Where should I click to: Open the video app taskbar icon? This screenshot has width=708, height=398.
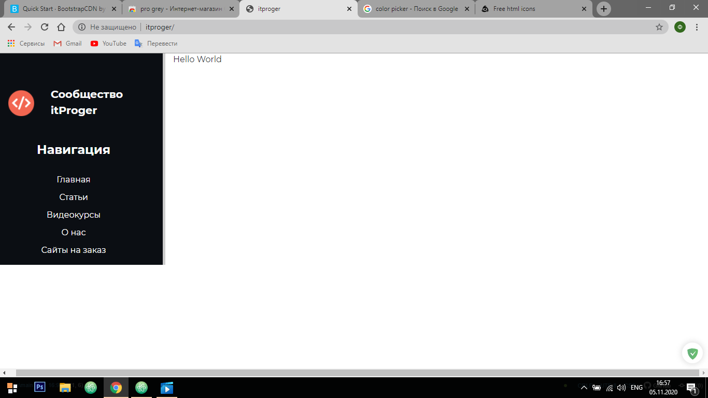pyautogui.click(x=167, y=388)
